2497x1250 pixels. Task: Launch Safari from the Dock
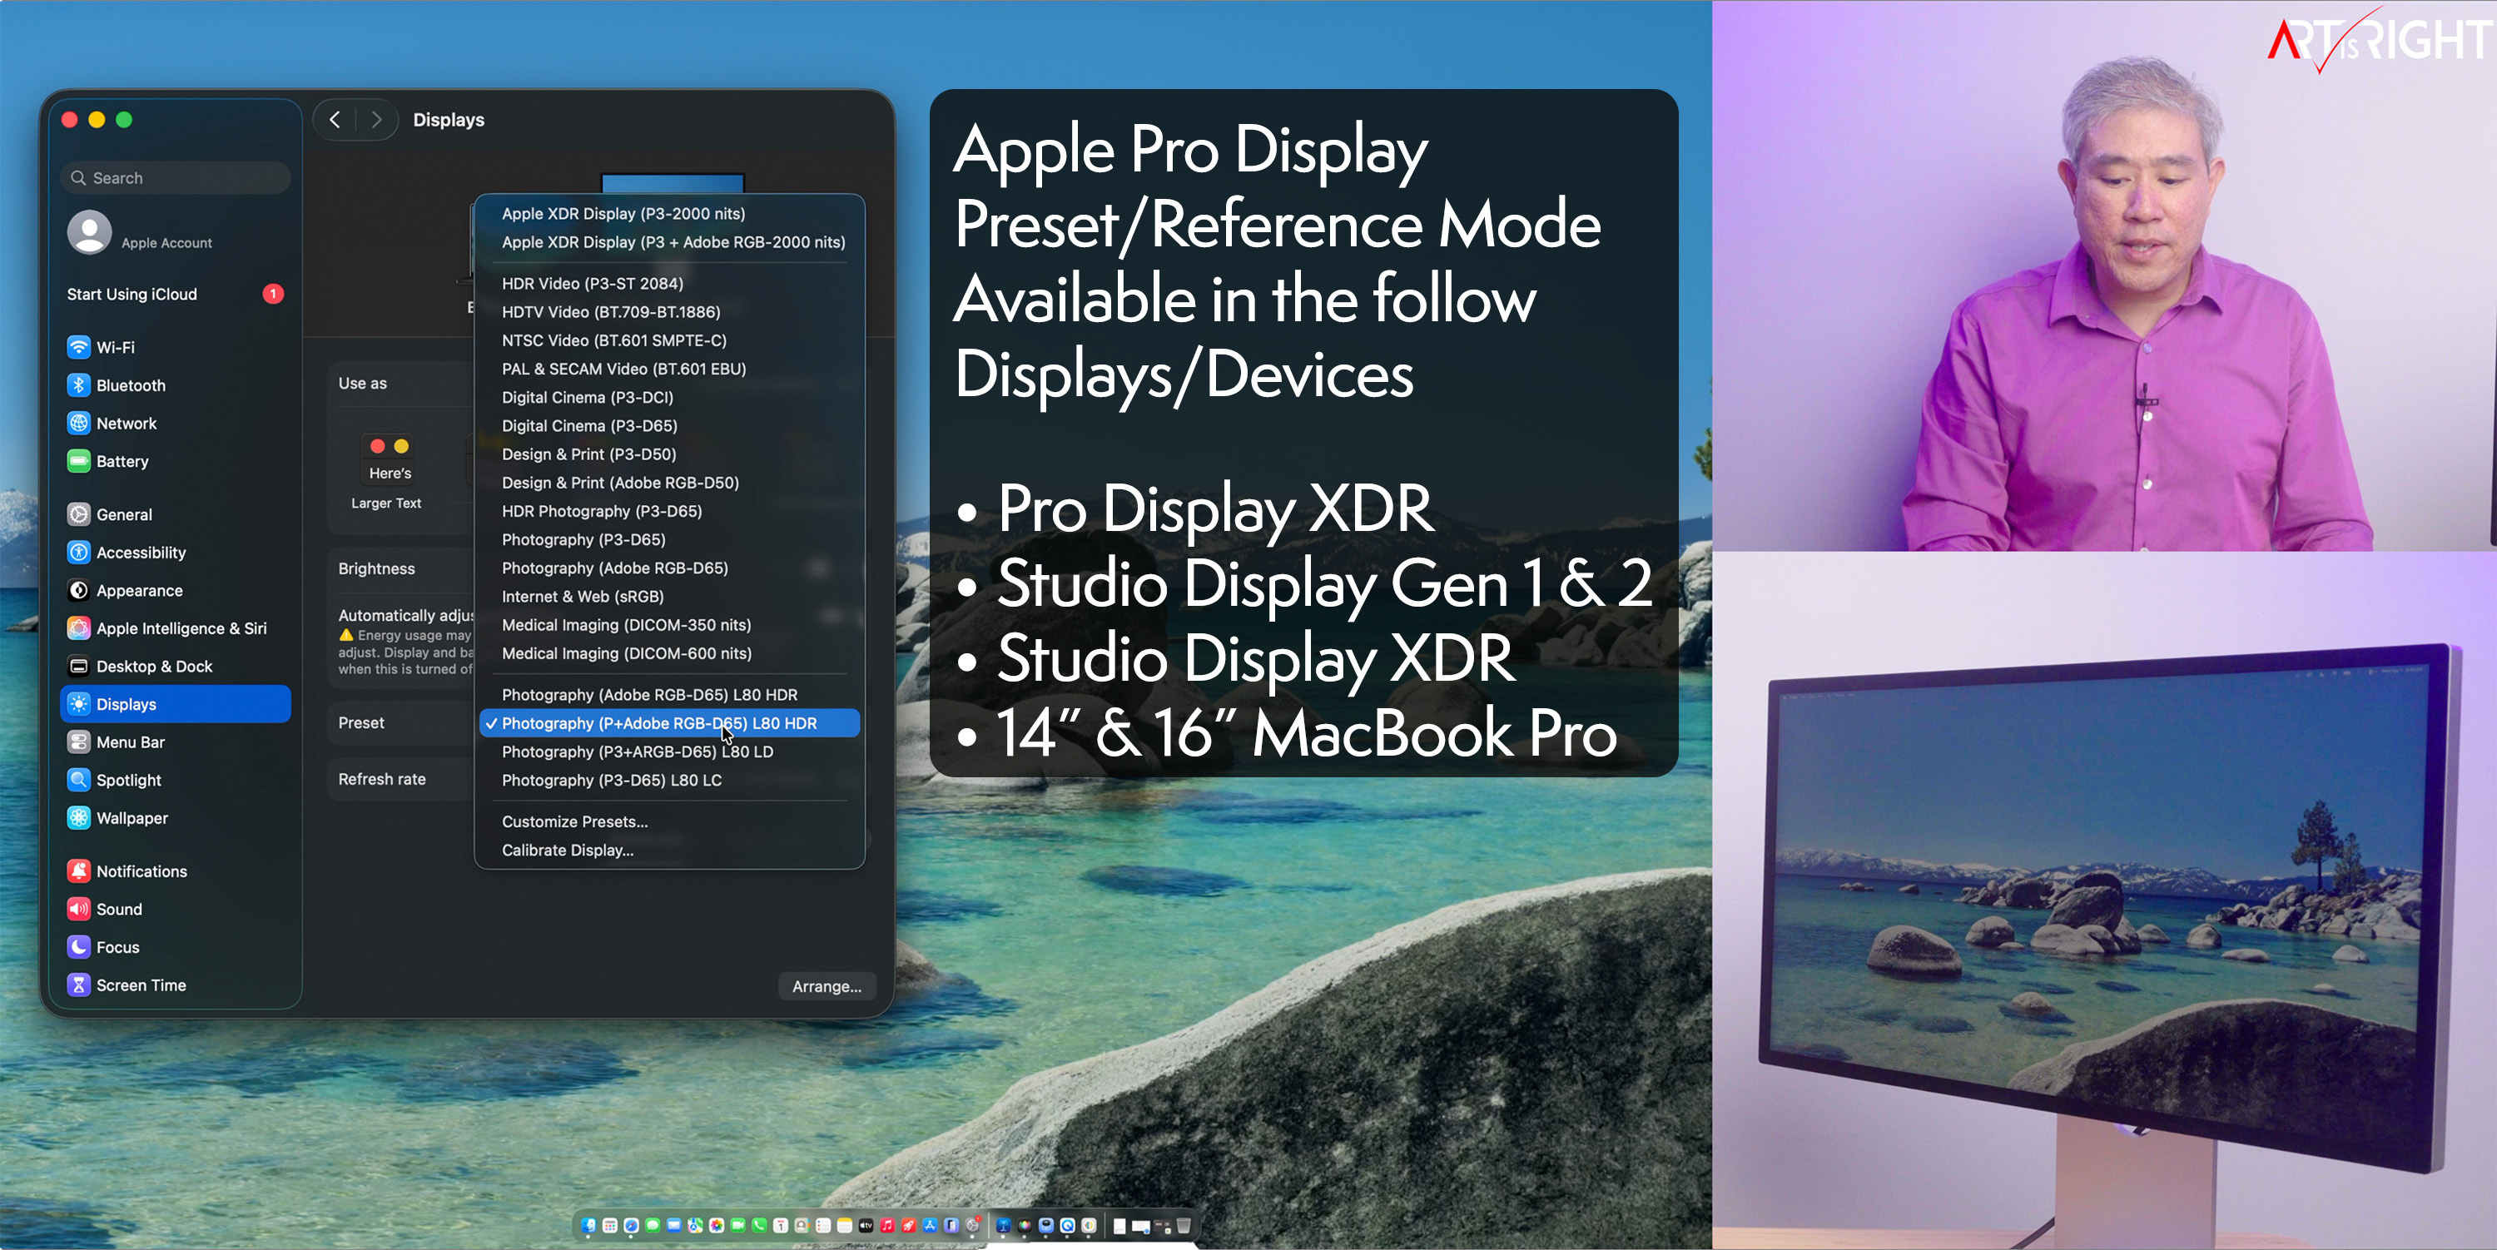pyautogui.click(x=632, y=1226)
